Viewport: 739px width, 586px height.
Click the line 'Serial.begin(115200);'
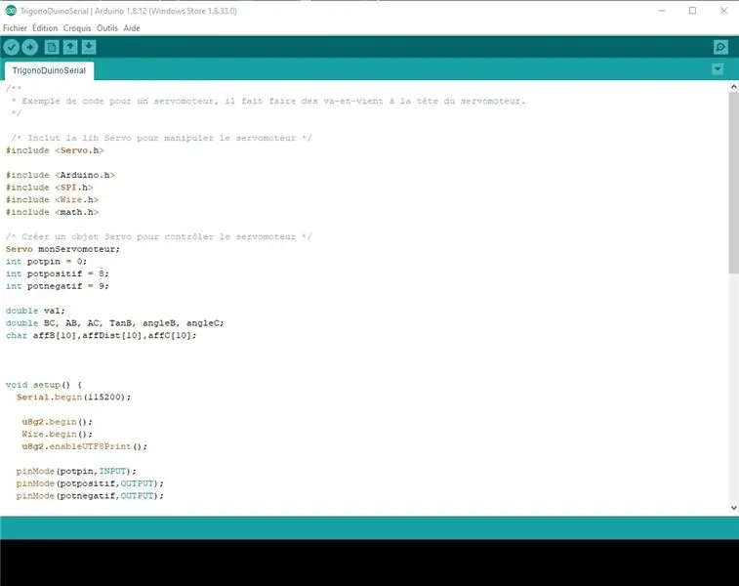pos(73,397)
